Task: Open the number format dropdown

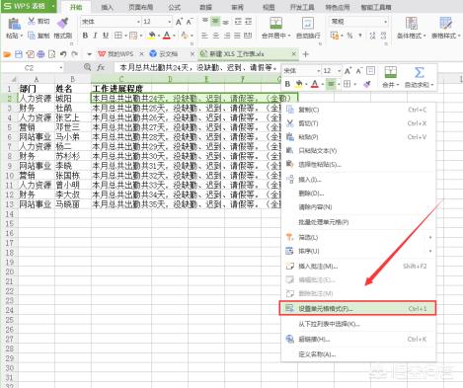Action: point(385,22)
